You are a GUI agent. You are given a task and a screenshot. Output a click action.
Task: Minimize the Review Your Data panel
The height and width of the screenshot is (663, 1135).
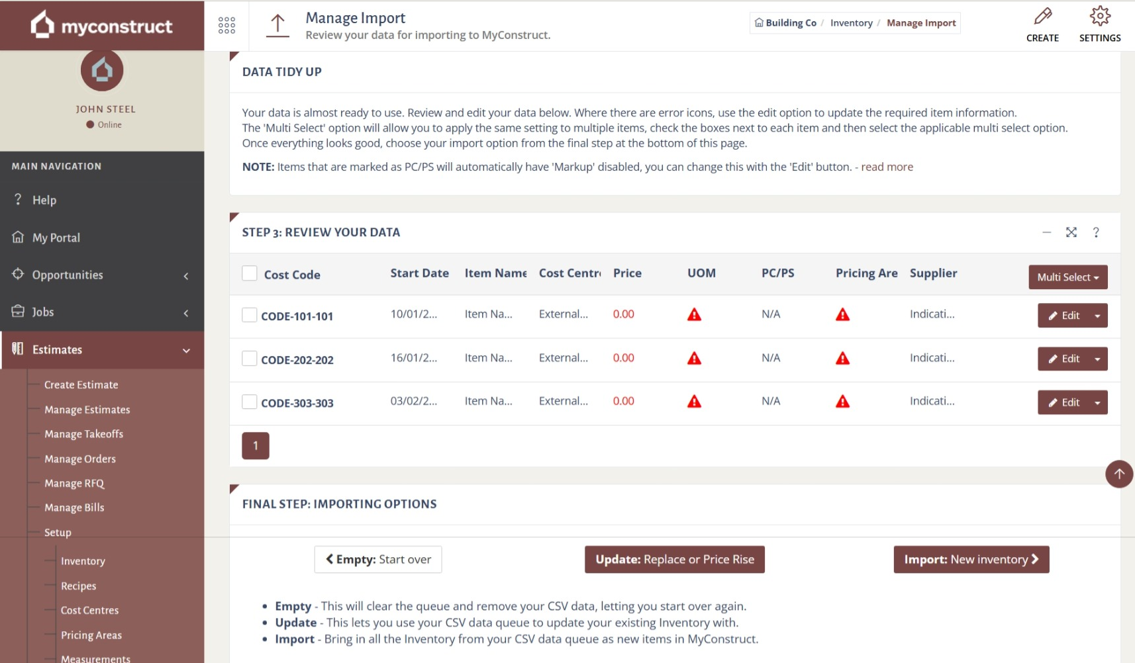coord(1046,232)
